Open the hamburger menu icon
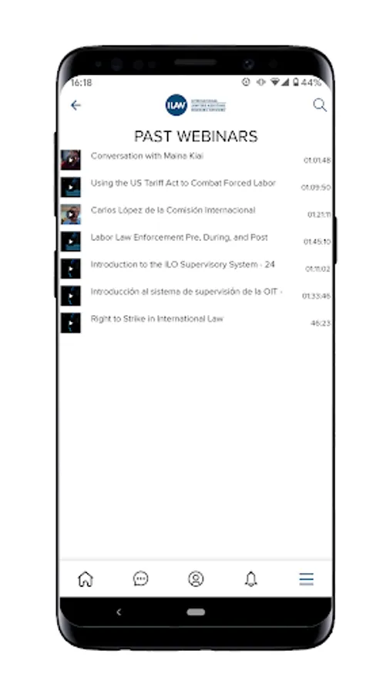Viewport: 390px width, 695px height. coord(306,579)
